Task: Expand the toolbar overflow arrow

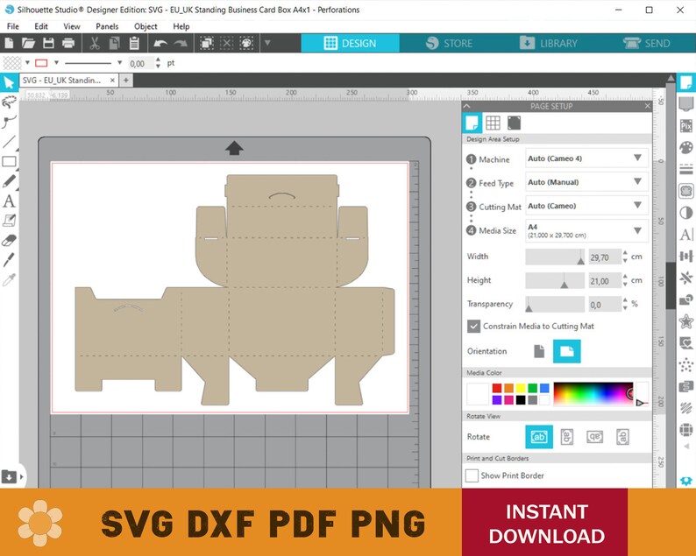Action: tap(267, 43)
